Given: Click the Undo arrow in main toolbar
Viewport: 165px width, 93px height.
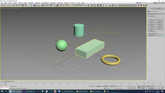Looking at the screenshot, I should [2, 5].
